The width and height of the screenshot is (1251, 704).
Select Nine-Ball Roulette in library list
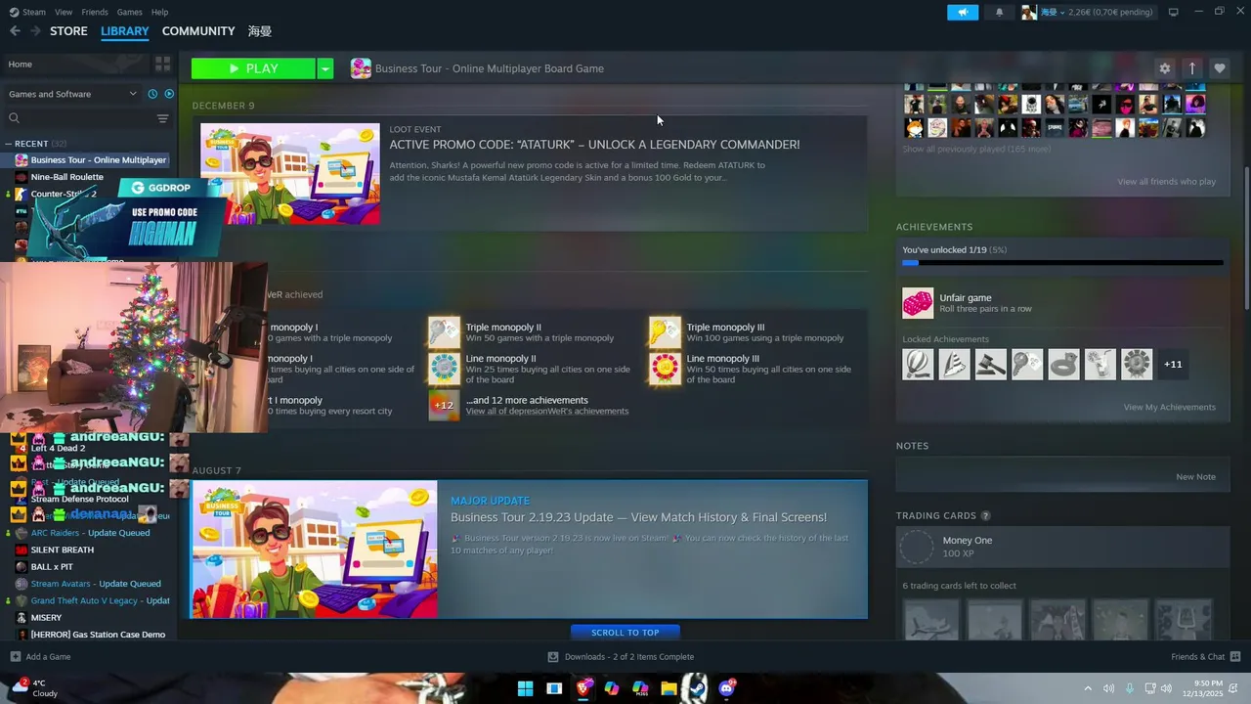pos(66,177)
